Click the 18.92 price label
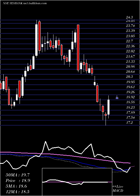Image resolution: width=140 pixels, height=196 pixels. coord(130,97)
